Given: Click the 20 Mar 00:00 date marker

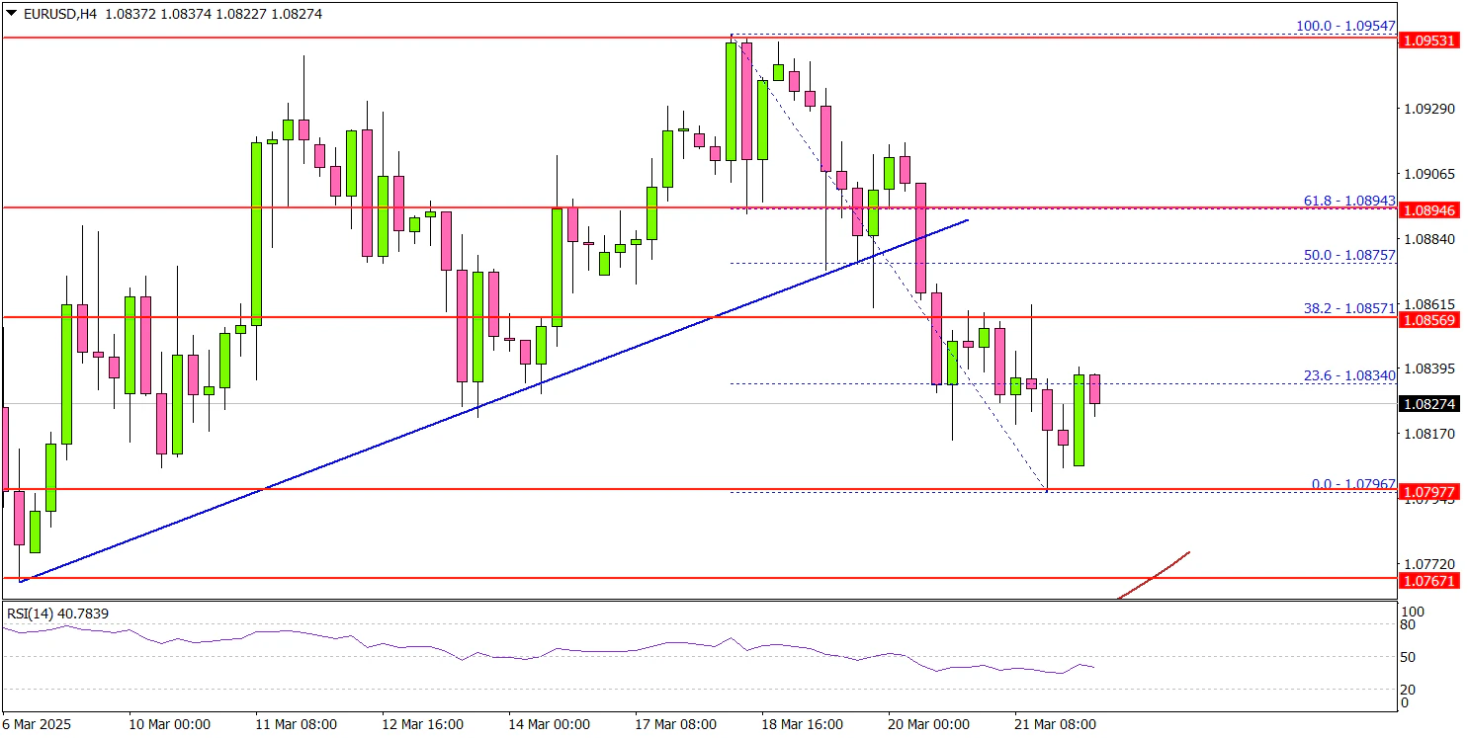Looking at the screenshot, I should [928, 724].
